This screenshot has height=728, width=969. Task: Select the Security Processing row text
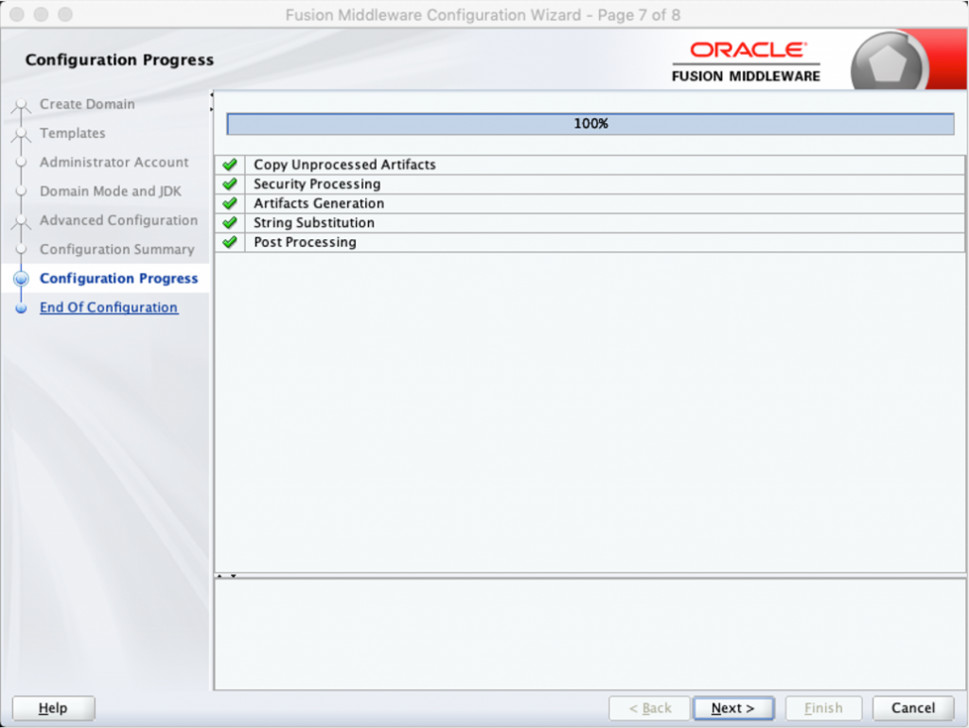click(x=317, y=184)
